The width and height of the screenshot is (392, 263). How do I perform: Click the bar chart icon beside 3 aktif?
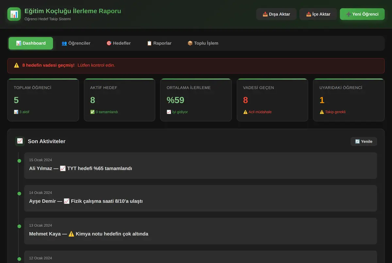point(16,112)
